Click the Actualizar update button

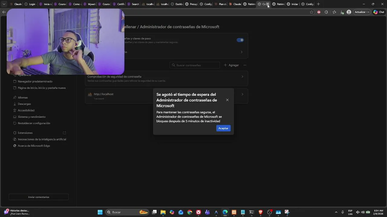(x=362, y=12)
